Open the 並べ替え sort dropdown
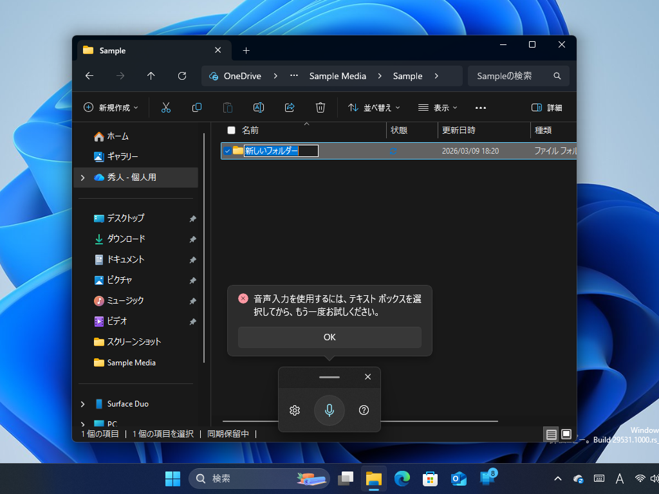659x494 pixels. click(374, 107)
